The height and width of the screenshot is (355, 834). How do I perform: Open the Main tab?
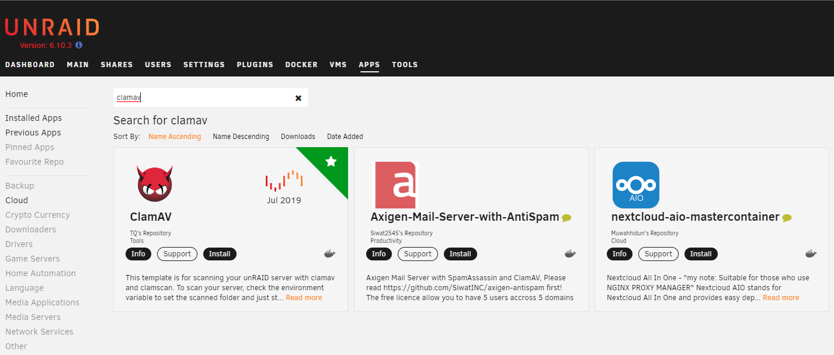pyautogui.click(x=78, y=65)
